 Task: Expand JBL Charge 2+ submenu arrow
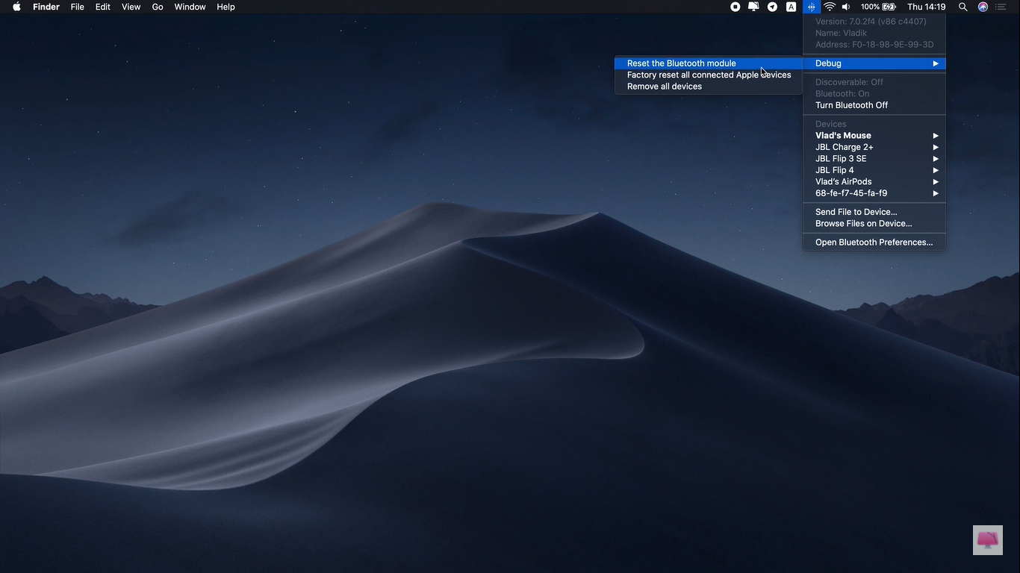(936, 147)
